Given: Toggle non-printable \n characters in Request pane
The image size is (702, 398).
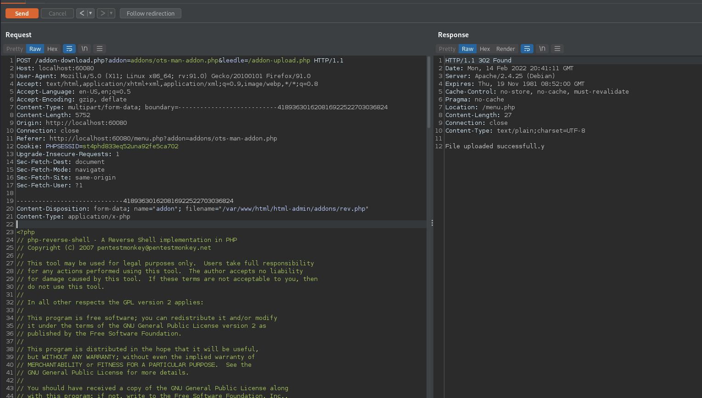Looking at the screenshot, I should point(84,49).
